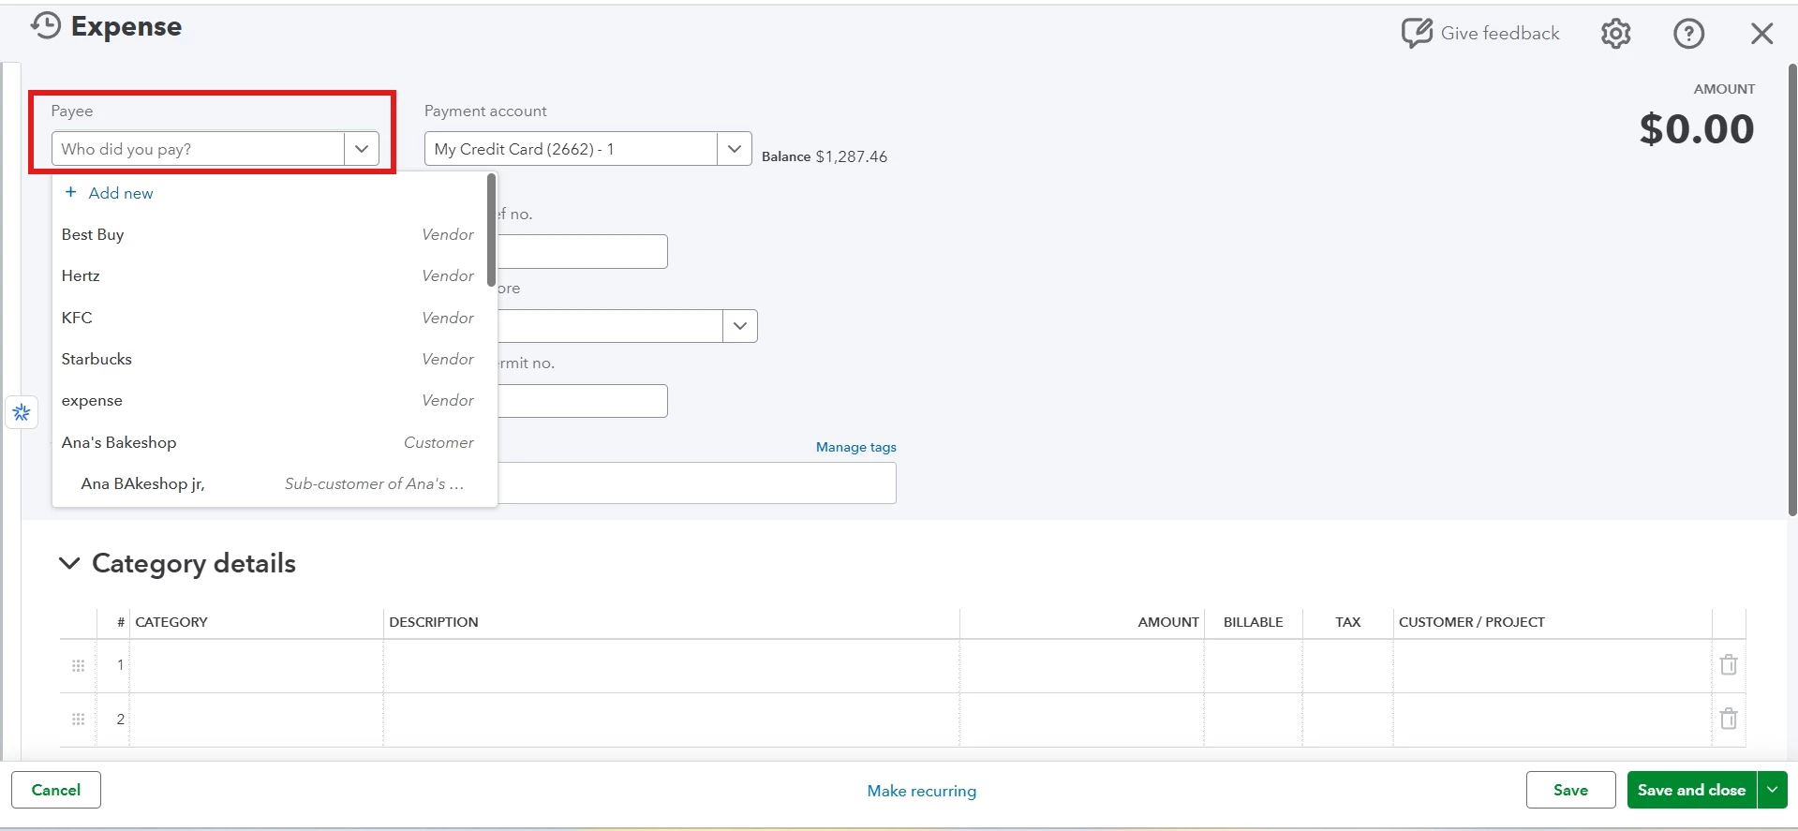Open the Payee dropdown arrow
Viewport: 1798px width, 831px height.
pyautogui.click(x=362, y=149)
